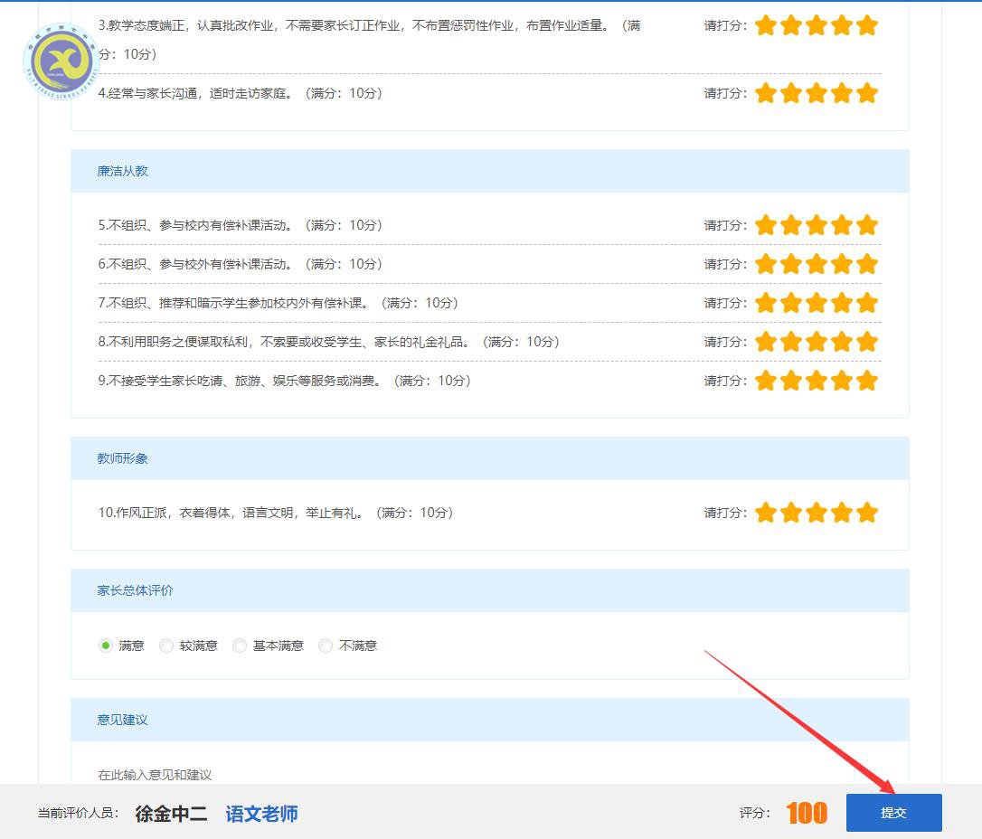Select the first star for question 5
982x839 pixels.
[x=765, y=225]
